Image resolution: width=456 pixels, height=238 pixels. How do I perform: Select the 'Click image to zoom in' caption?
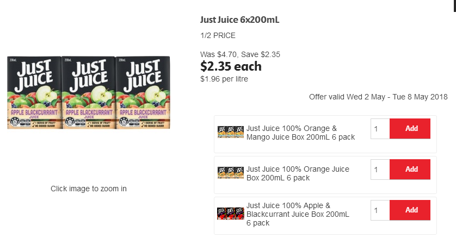click(x=88, y=189)
